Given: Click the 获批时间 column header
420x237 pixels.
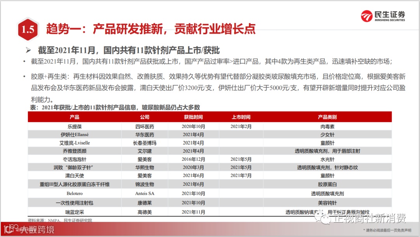Looking at the screenshot, I should [193, 117].
